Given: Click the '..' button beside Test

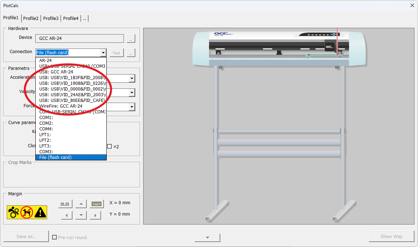Looking at the screenshot, I should [x=131, y=53].
